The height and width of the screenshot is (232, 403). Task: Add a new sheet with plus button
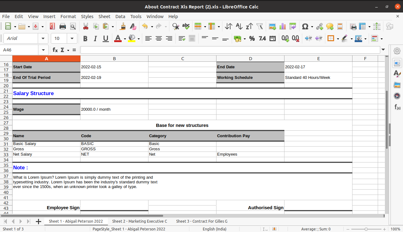click(x=38, y=221)
